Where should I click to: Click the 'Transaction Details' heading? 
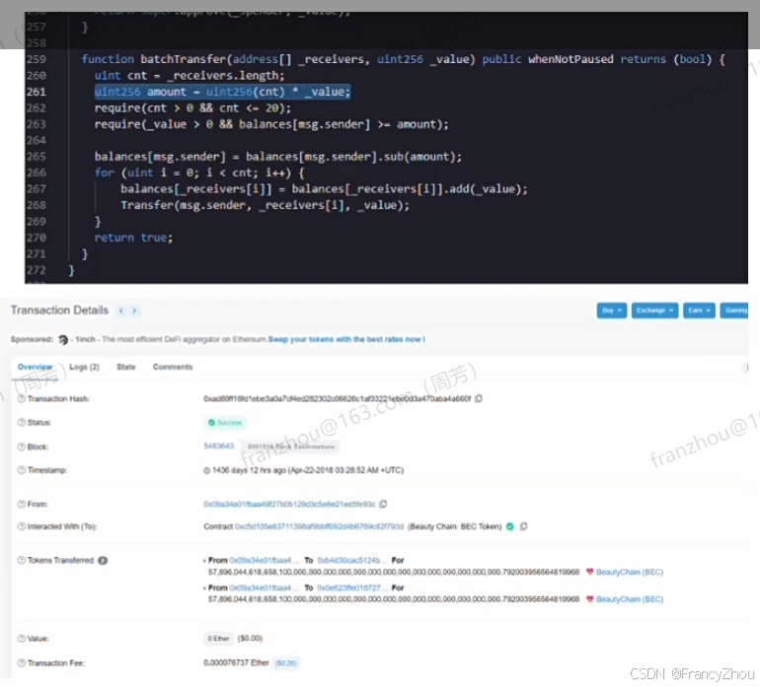(x=59, y=310)
